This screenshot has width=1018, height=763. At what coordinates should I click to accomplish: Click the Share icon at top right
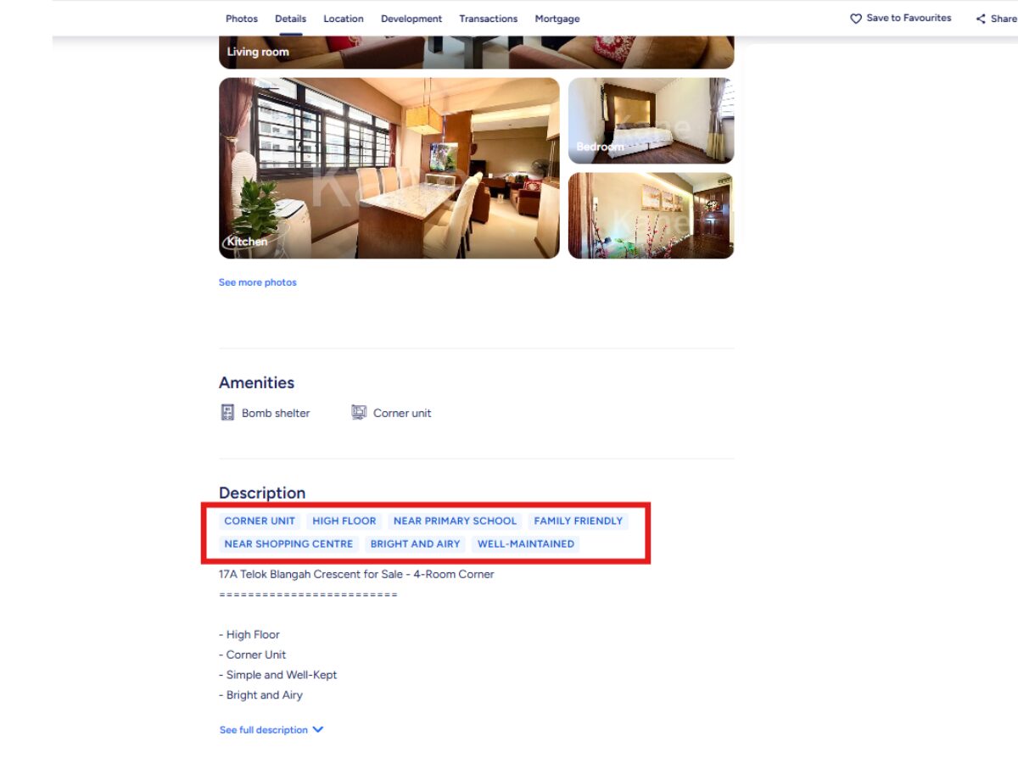[981, 19]
